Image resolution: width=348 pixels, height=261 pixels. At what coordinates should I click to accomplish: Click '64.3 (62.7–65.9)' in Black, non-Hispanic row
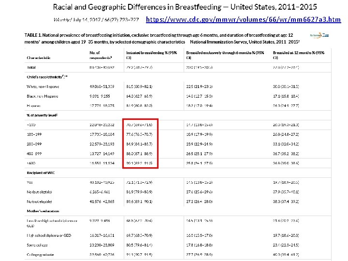pyautogui.click(x=139, y=96)
